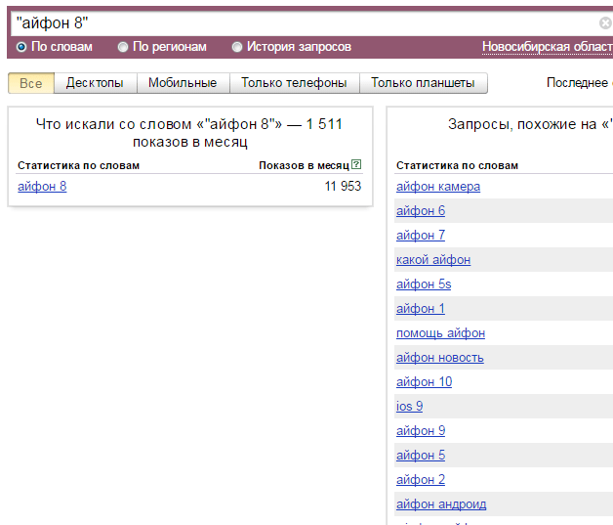Viewport: 613px width, 525px height.
Task: Click the left Статистика по словам column header
Action: (x=79, y=165)
